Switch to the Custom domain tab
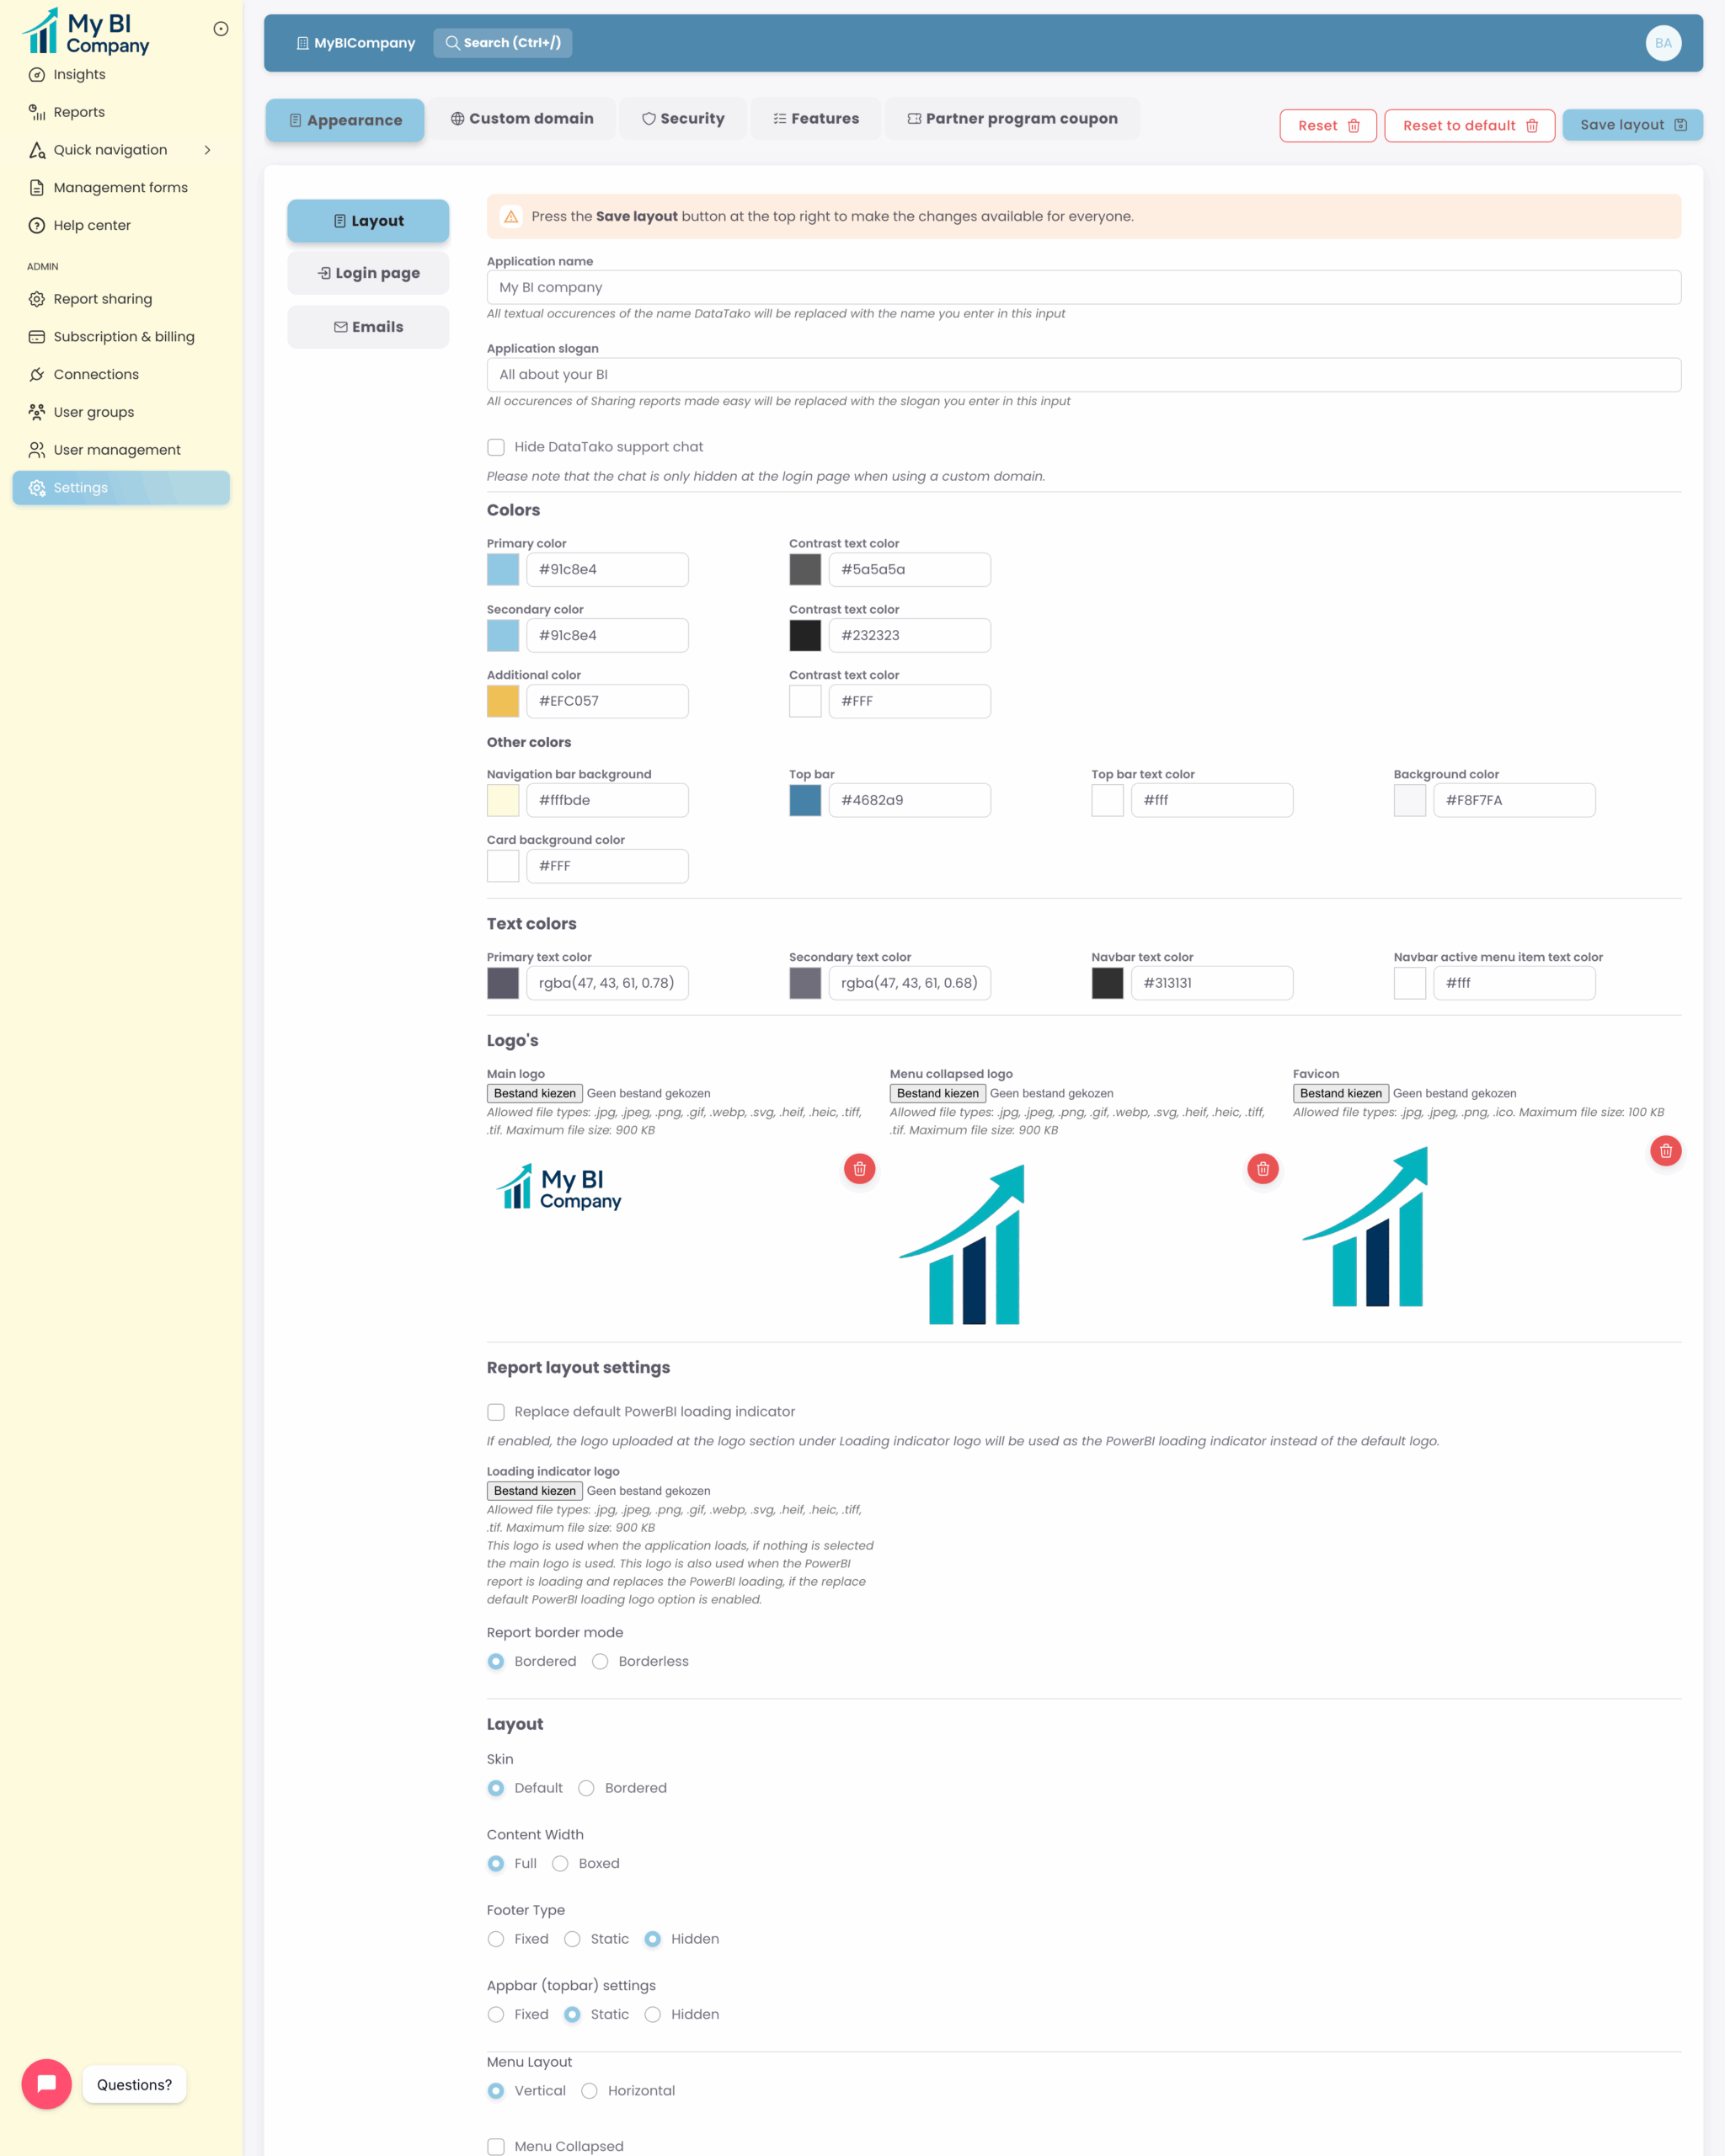This screenshot has width=1725, height=2156. point(521,119)
